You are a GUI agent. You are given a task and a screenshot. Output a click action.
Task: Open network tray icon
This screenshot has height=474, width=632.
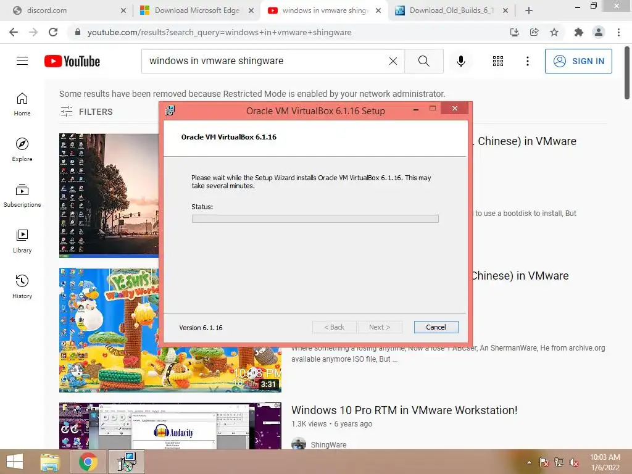coord(559,462)
